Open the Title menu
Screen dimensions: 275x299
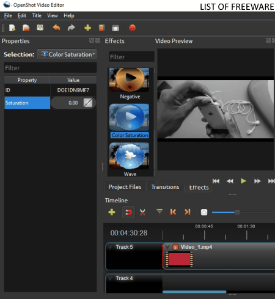point(37,16)
